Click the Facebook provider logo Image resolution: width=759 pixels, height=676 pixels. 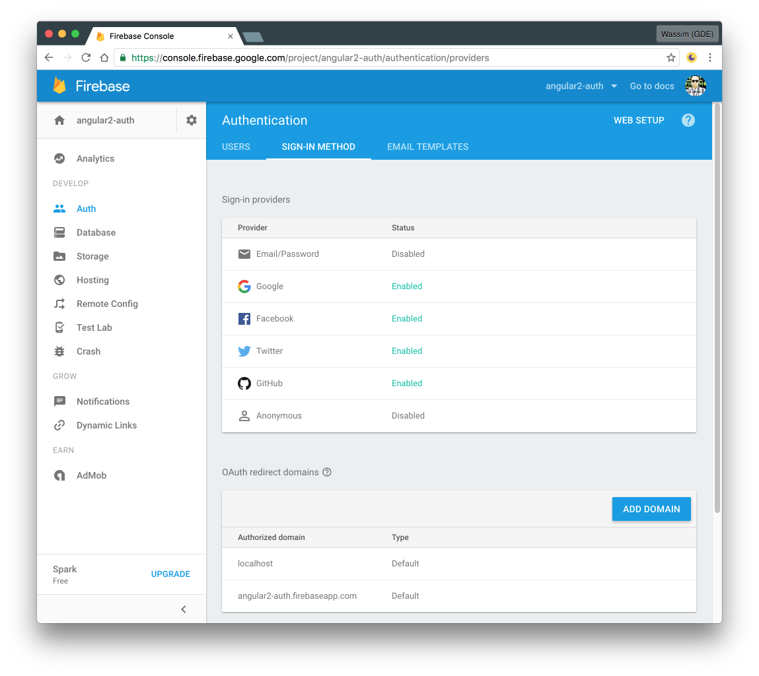click(x=244, y=318)
